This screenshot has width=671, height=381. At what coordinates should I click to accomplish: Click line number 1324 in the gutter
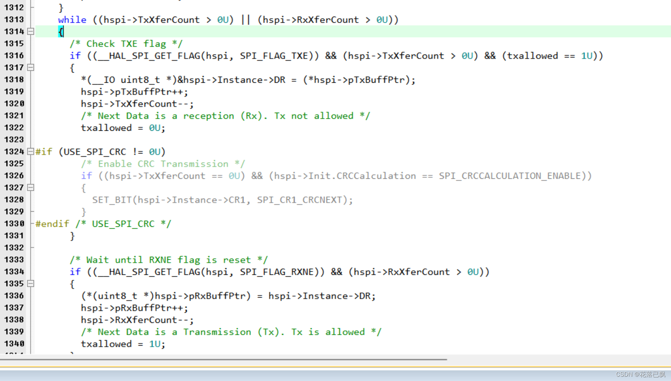click(14, 152)
